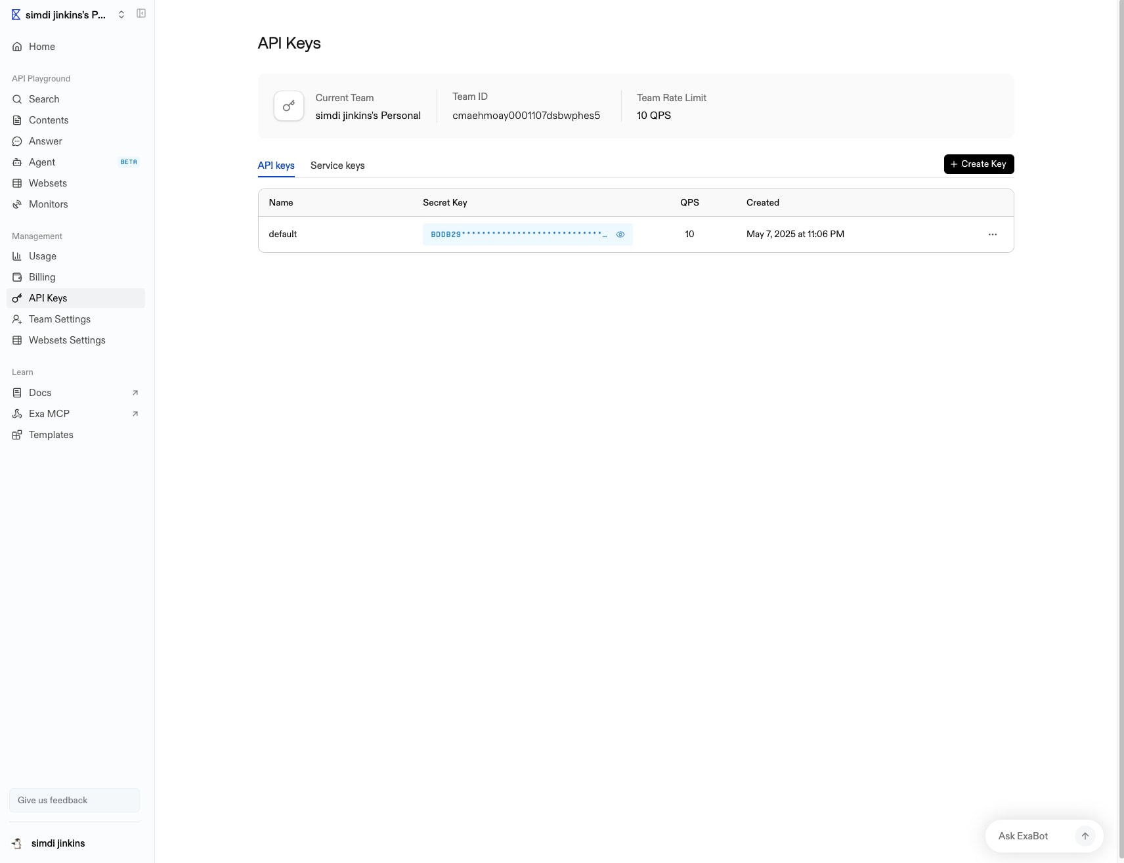Open the simdi jinkins user profile
Screen dimensions: 1124x863
(x=74, y=843)
